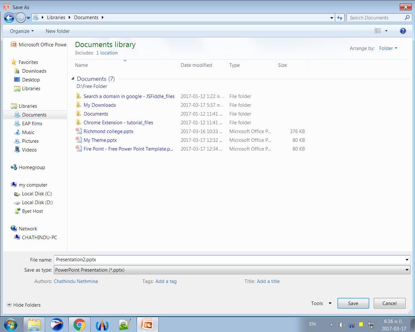Collapse the Documents (7) group

[73, 79]
